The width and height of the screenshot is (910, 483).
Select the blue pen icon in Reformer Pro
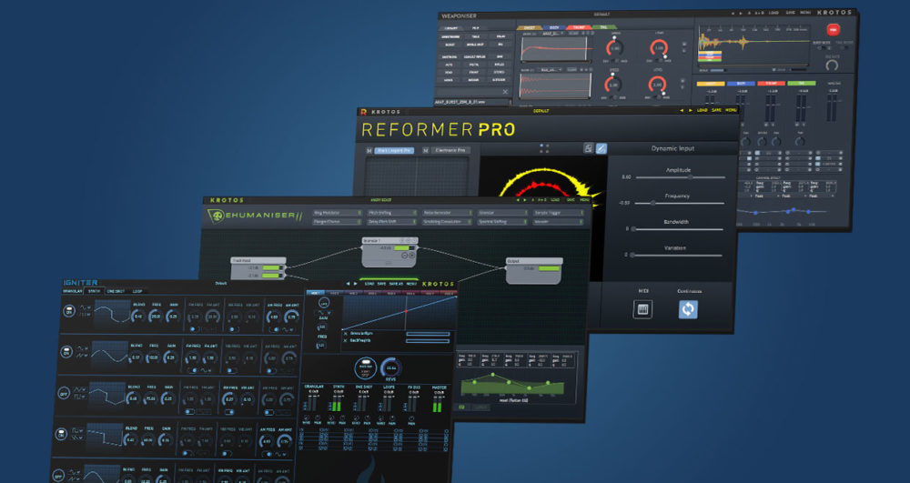click(x=602, y=148)
